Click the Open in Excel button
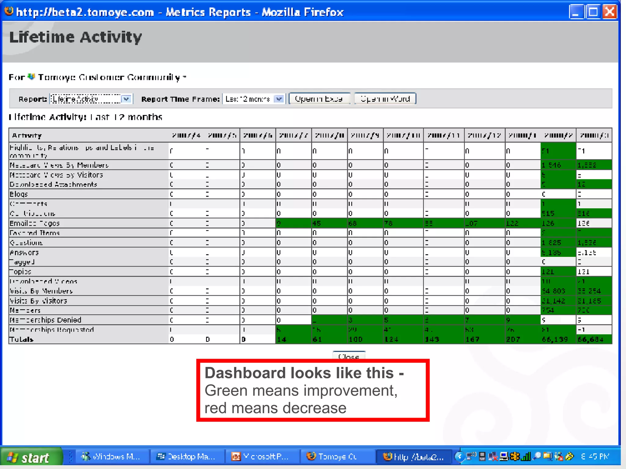 tap(319, 99)
